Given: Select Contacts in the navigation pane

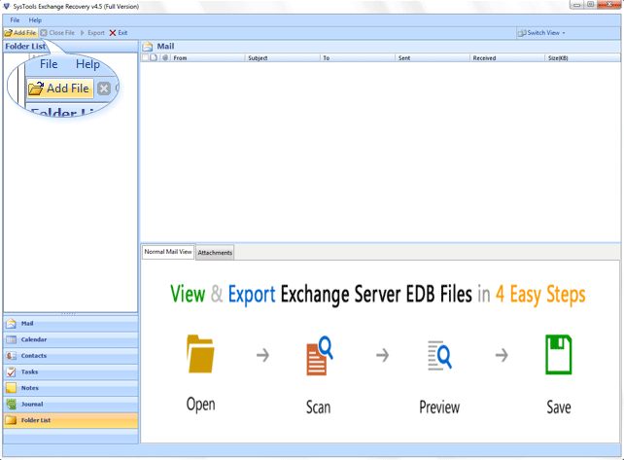Looking at the screenshot, I should [x=71, y=356].
